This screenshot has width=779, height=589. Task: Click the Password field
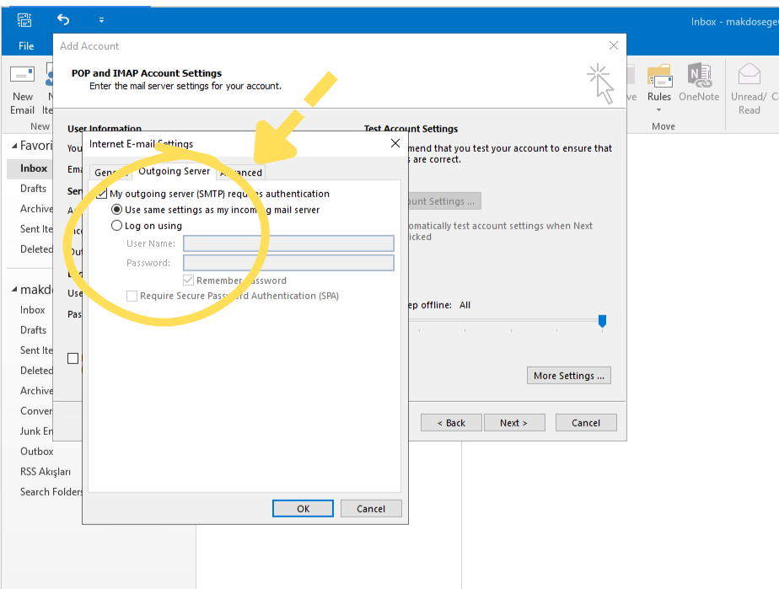pos(288,263)
